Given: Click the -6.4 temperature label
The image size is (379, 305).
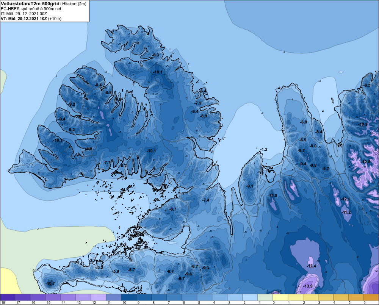Looking at the screenshot, I should [203, 91].
